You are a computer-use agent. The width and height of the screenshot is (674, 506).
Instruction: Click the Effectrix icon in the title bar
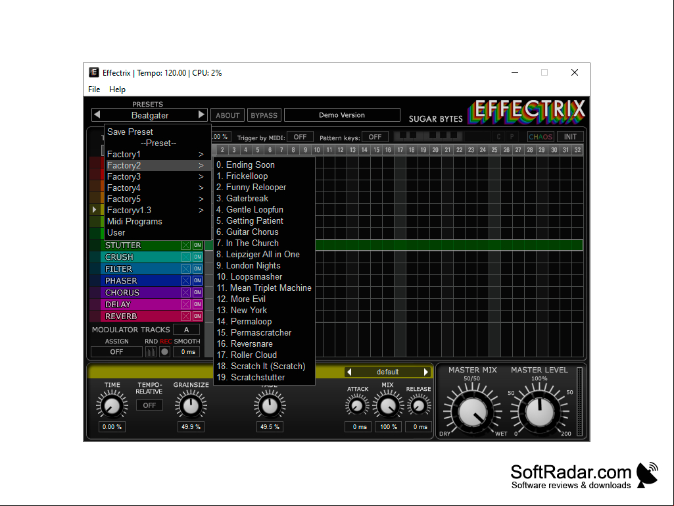tap(94, 73)
